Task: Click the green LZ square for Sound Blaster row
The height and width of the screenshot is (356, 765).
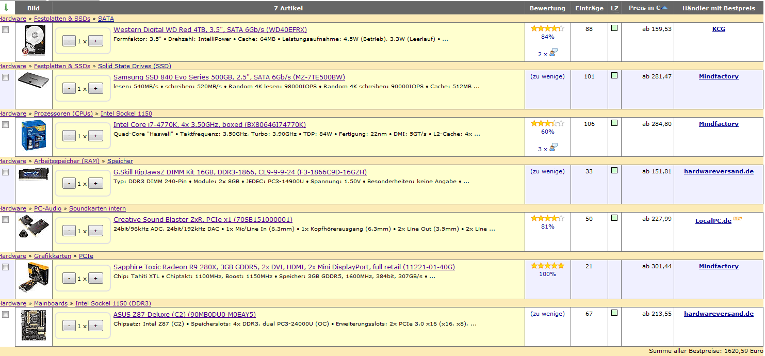Action: pos(614,218)
